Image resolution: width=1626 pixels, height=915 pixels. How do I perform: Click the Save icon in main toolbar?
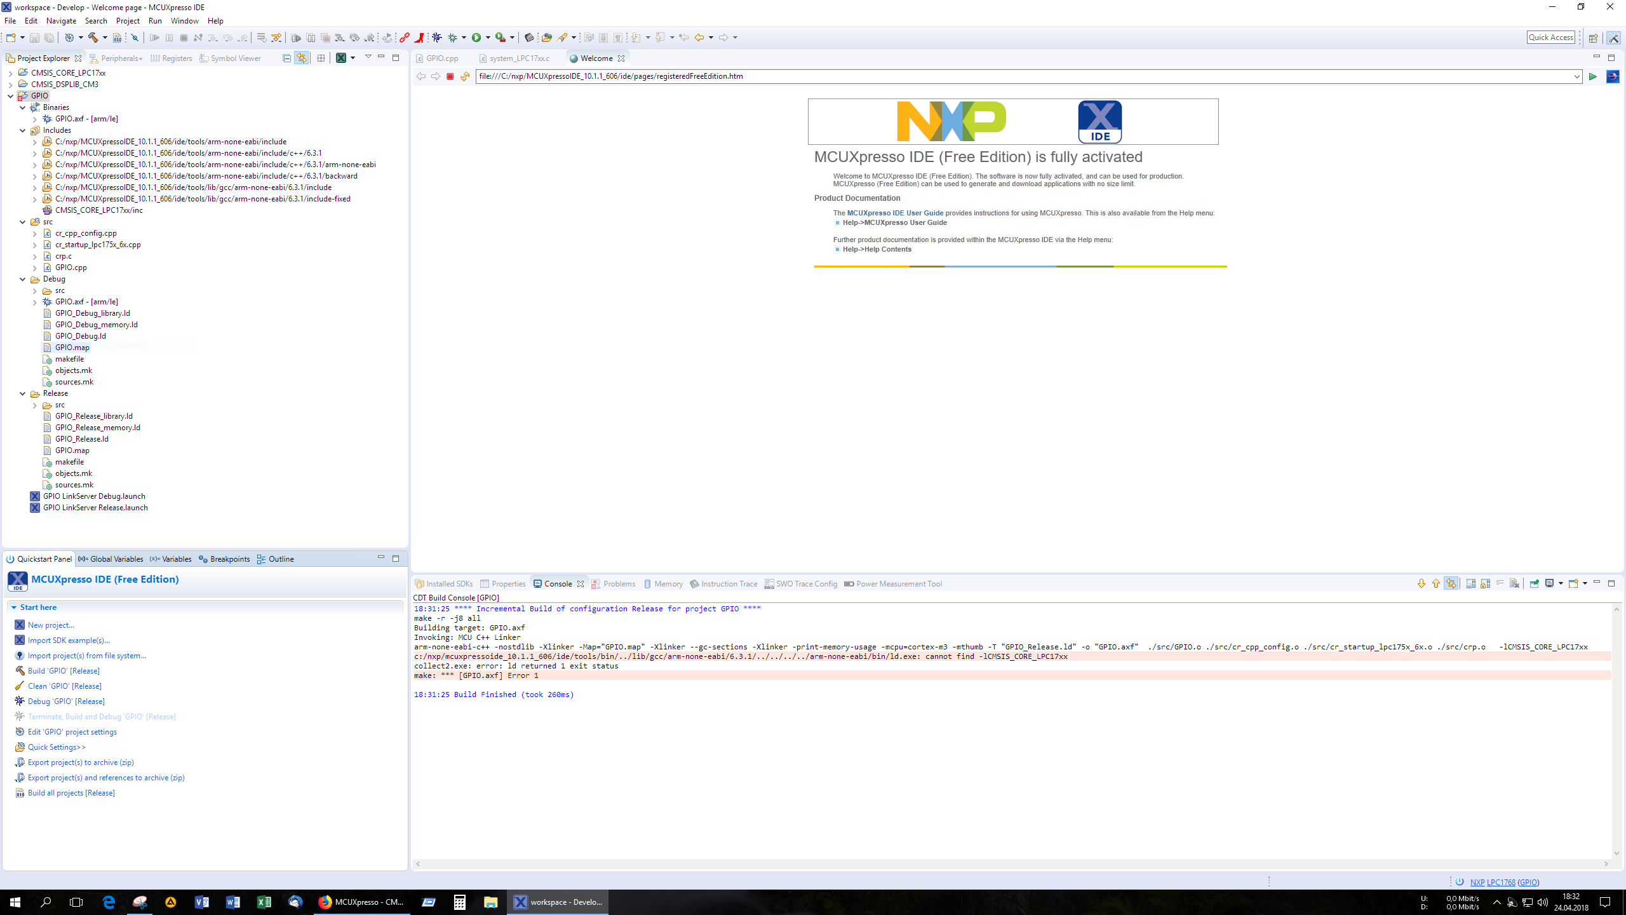[x=34, y=37]
